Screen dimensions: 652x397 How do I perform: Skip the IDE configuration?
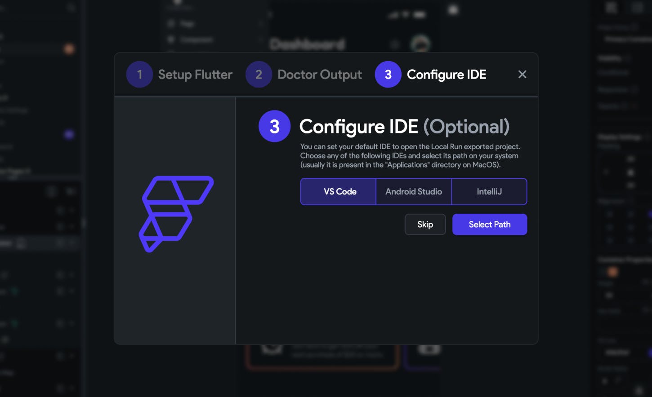(x=425, y=224)
